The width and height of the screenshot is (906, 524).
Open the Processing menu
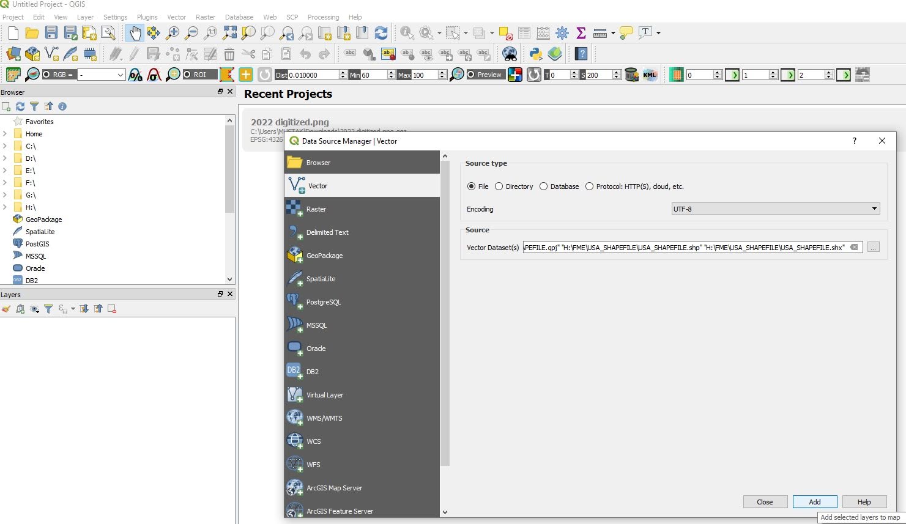click(323, 17)
